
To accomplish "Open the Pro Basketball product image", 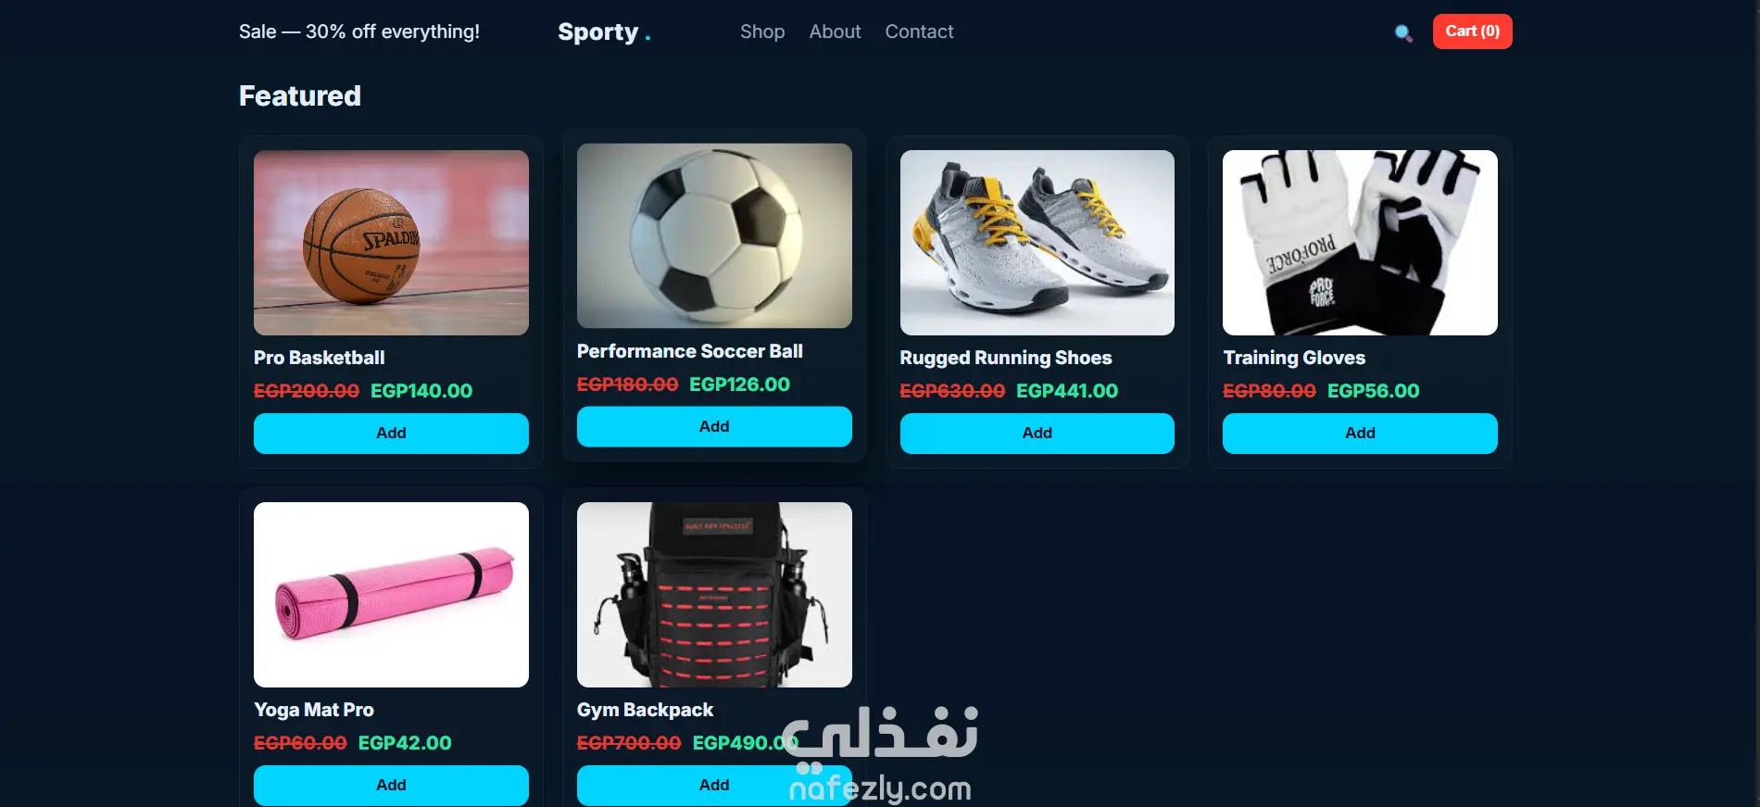I will [x=391, y=243].
